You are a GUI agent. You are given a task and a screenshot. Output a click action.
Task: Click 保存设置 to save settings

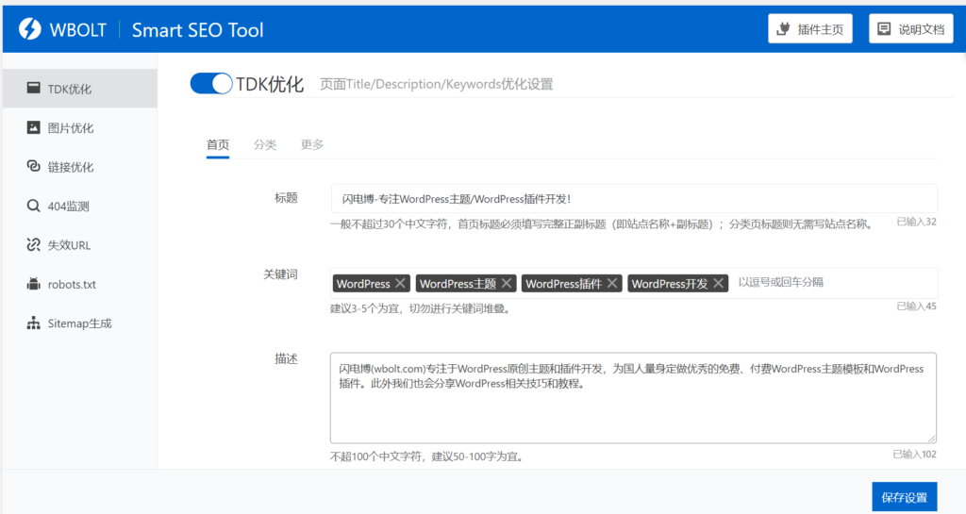point(904,497)
